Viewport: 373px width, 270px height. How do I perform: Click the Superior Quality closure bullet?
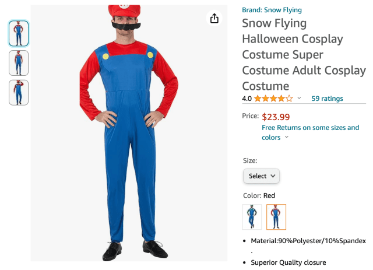288,262
